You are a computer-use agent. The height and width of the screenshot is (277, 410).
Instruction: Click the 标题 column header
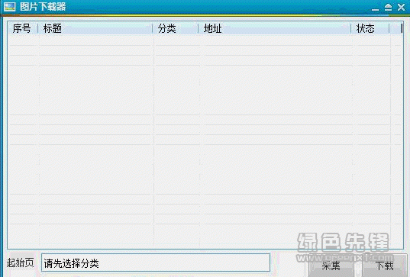click(95, 28)
